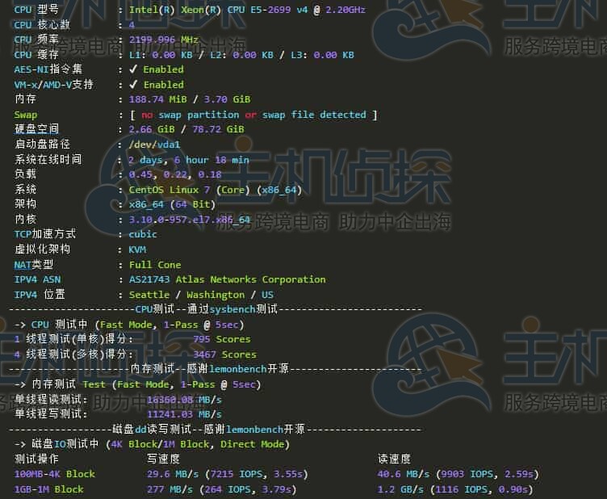Viewport: 607px width, 499px height.
Task: Click the "TCP加速方式" label
Action: click(x=45, y=234)
